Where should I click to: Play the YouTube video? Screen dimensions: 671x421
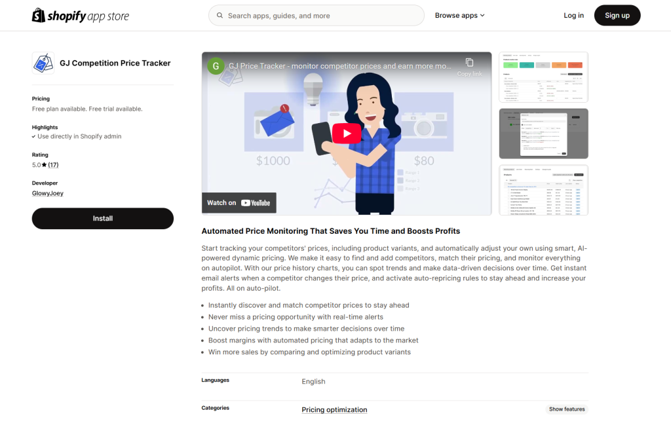[347, 134]
